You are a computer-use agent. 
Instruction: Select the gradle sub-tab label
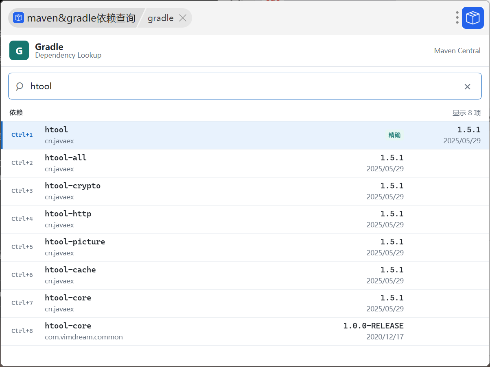160,18
